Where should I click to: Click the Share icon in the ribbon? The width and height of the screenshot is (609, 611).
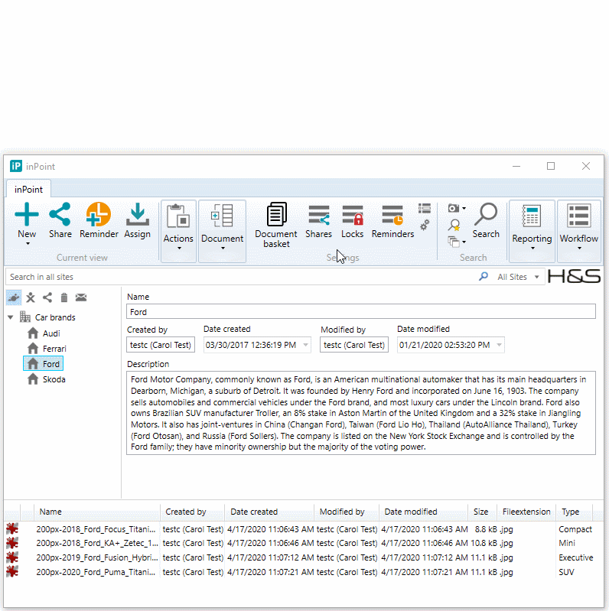60,220
